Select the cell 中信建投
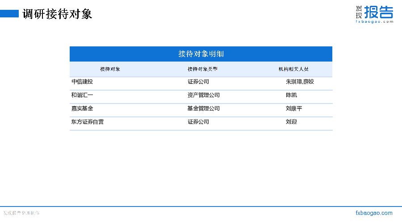This screenshot has width=402, height=223. pyautogui.click(x=82, y=82)
